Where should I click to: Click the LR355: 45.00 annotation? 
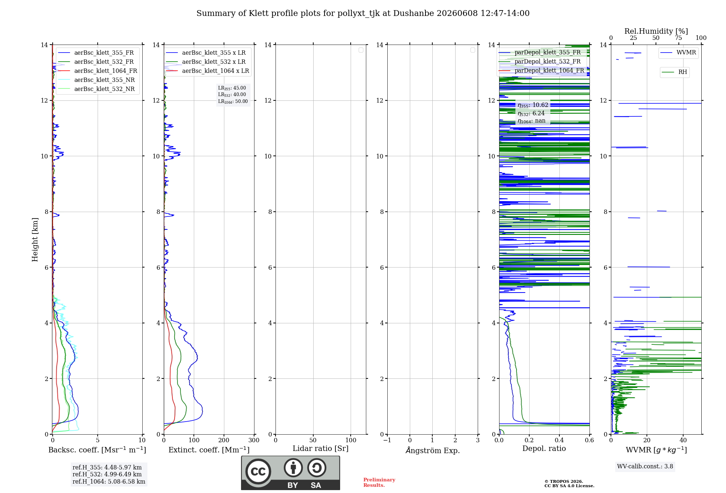click(x=232, y=88)
